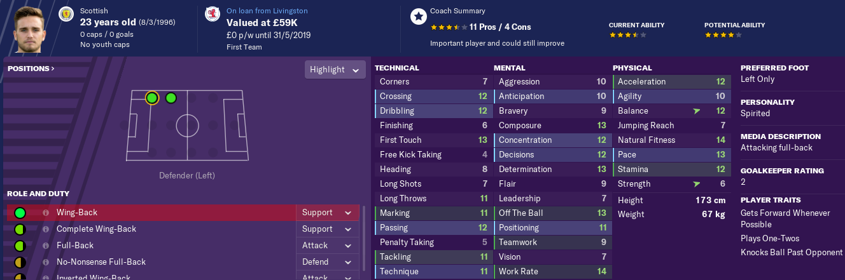Screen dimensions: 845x280
Task: Click the loan club crest icon
Action: point(211,14)
